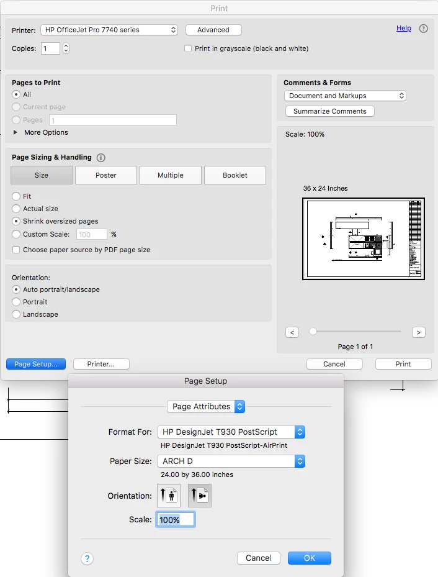This screenshot has height=577, width=438.
Task: Click the page preview slider handle
Action: point(313,332)
